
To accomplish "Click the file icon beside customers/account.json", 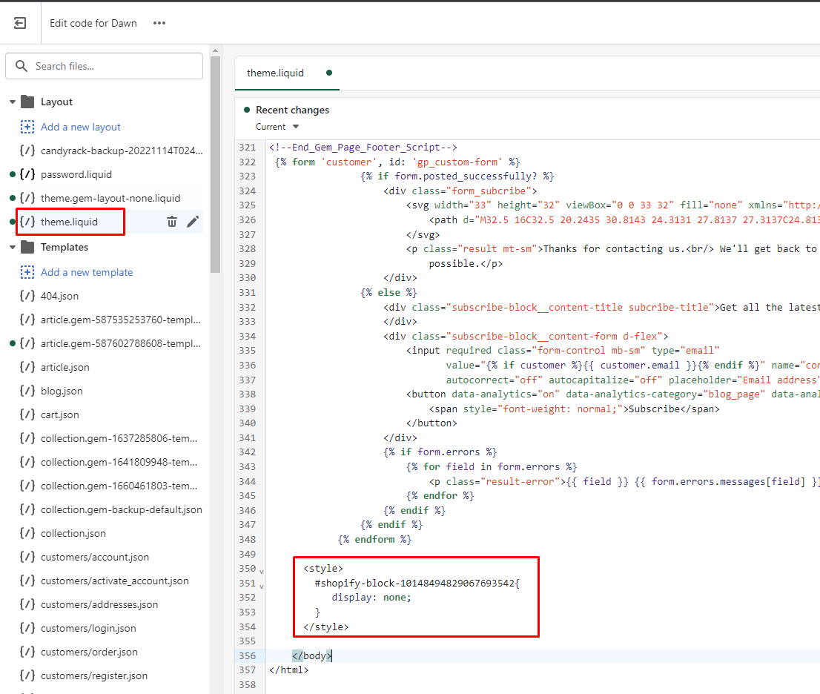I will (27, 557).
